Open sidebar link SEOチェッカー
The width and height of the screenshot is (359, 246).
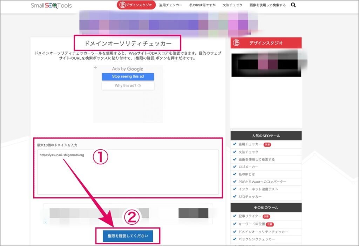(x=250, y=197)
